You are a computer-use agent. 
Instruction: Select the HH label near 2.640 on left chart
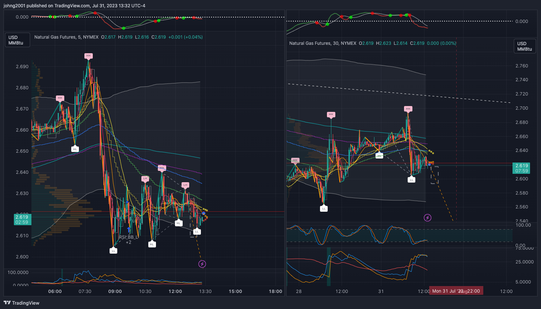pyautogui.click(x=162, y=168)
